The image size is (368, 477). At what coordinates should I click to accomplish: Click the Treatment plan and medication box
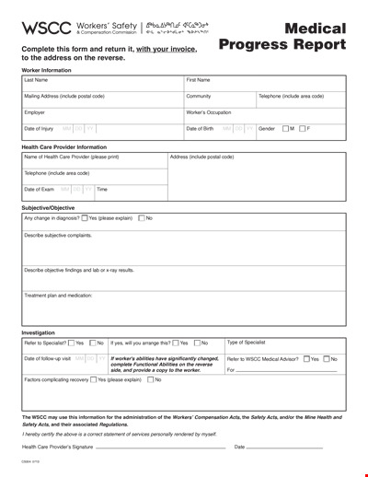(x=184, y=308)
